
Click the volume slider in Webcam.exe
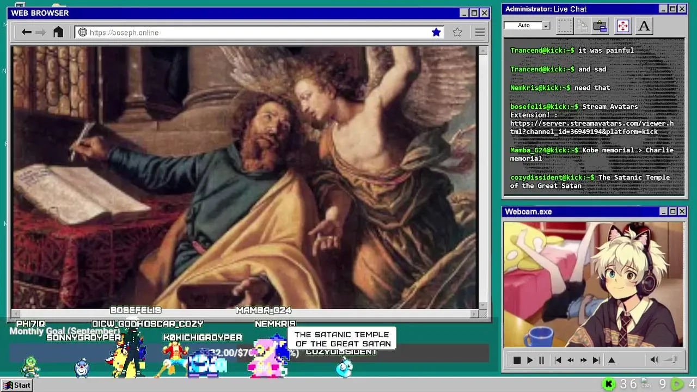(671, 359)
